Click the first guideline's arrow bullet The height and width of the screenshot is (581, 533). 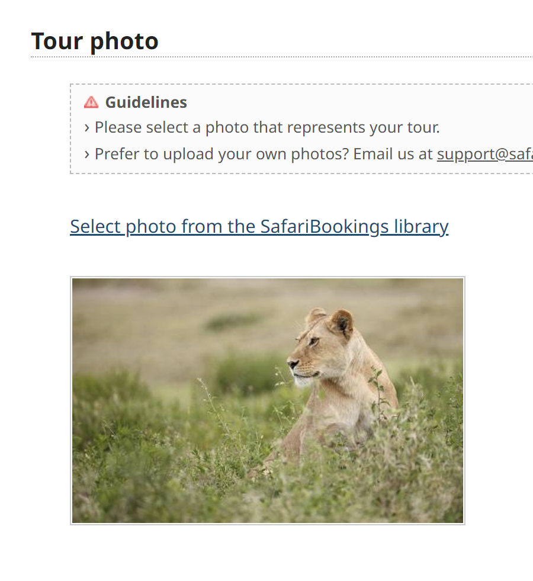tap(87, 128)
